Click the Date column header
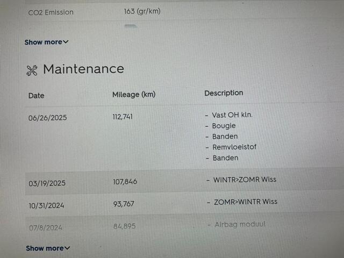This screenshot has width=344, height=258. pos(37,96)
